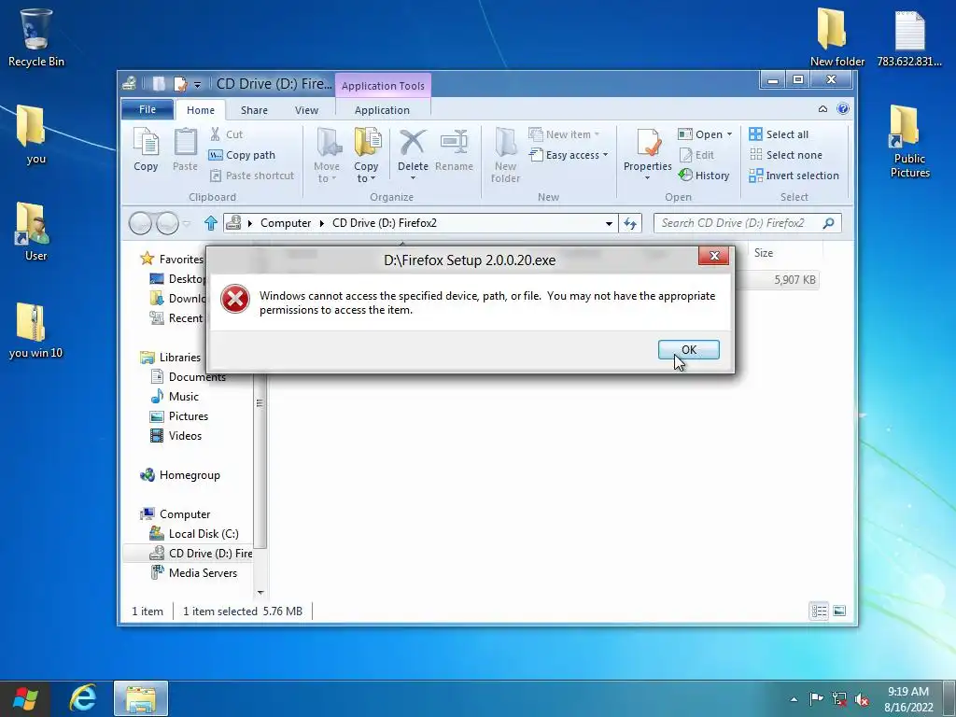Open Homegroup in navigation pane
Viewport: 956px width, 717px height.
pyautogui.click(x=181, y=475)
